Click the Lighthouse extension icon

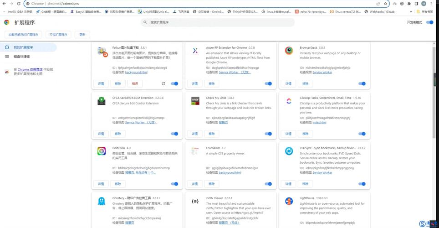(289, 201)
